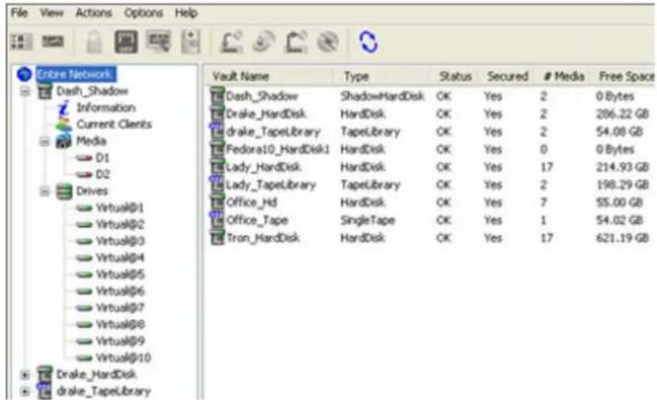Select drive Virtual@5
Viewport: 657px width, 400px height.
[x=120, y=275]
